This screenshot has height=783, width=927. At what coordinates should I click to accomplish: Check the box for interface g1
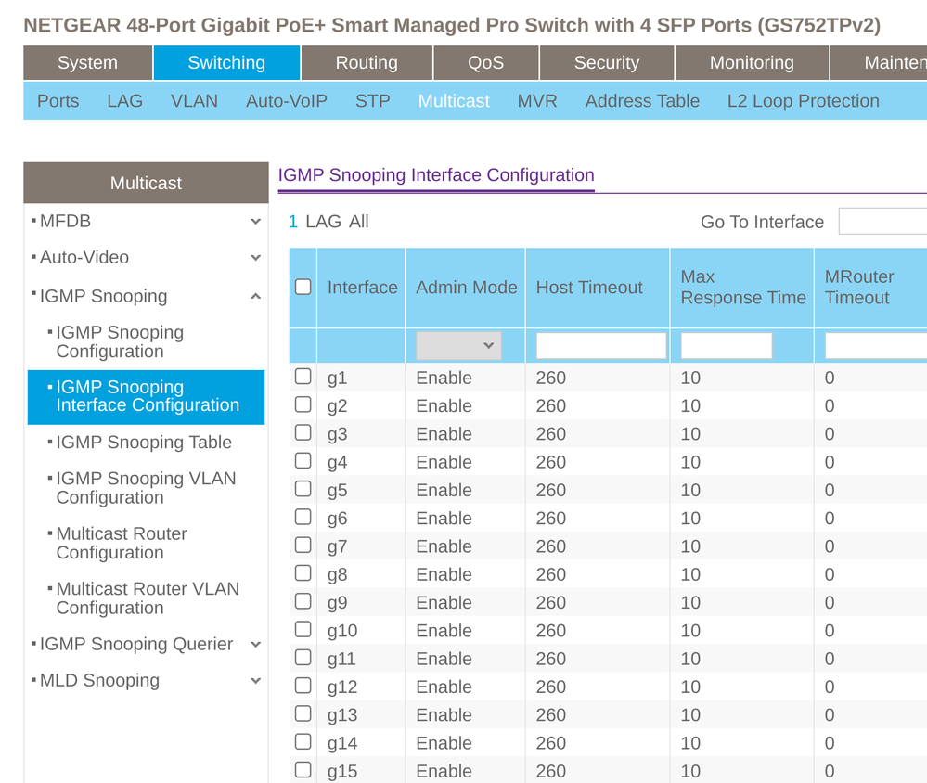303,377
